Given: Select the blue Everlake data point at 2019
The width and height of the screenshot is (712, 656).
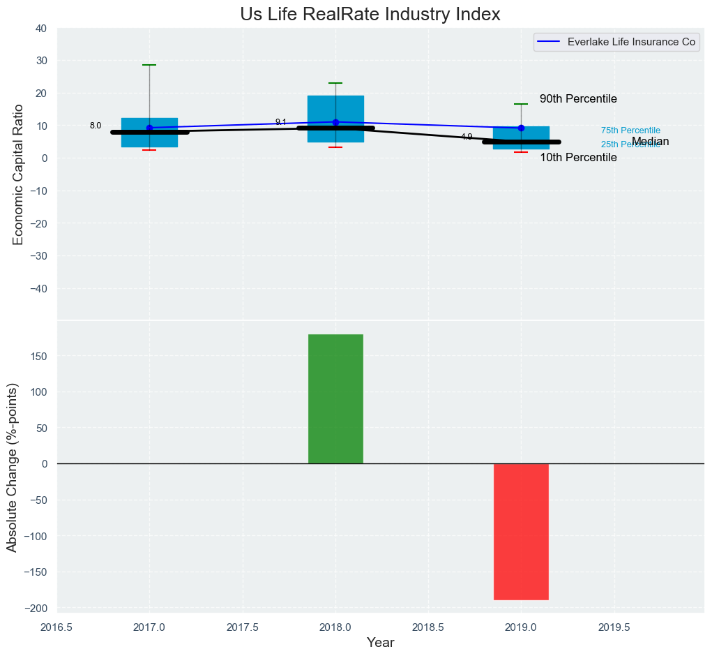Looking at the screenshot, I should pyautogui.click(x=521, y=128).
